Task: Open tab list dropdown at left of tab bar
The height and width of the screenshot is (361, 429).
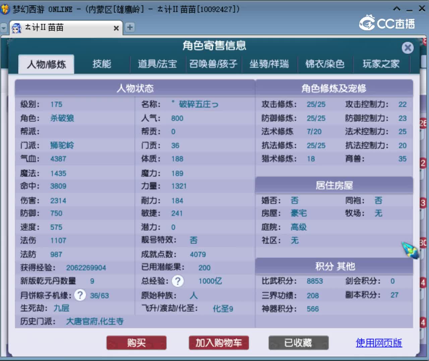Action: click(x=4, y=28)
